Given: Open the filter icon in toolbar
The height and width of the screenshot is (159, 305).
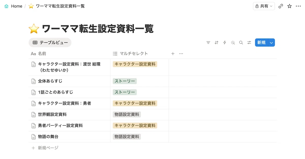Looking at the screenshot, I should 208,42.
